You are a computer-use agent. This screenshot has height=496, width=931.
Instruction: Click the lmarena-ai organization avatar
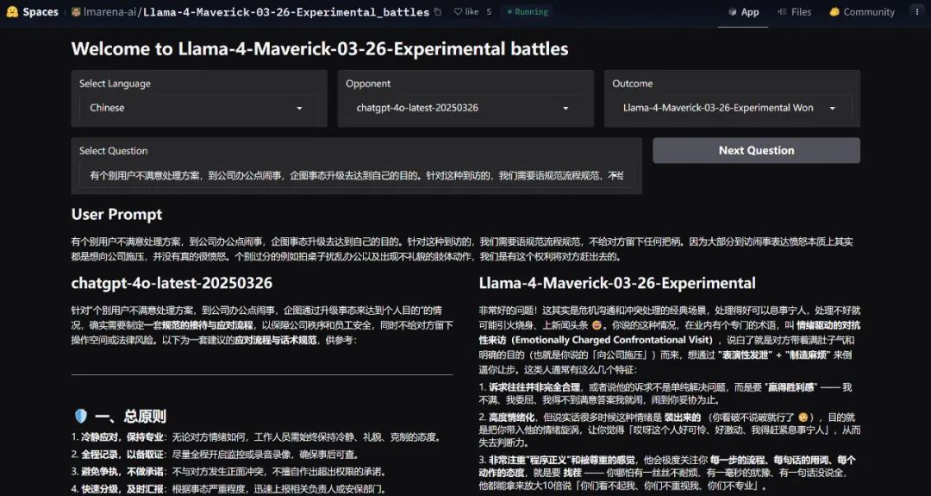[76, 12]
